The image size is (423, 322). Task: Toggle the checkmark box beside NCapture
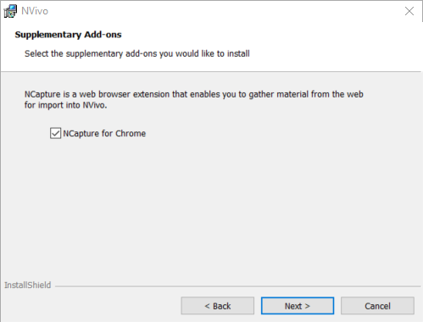point(55,133)
